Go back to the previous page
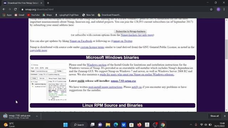This screenshot has height=128, width=228. (x=4, y=9)
